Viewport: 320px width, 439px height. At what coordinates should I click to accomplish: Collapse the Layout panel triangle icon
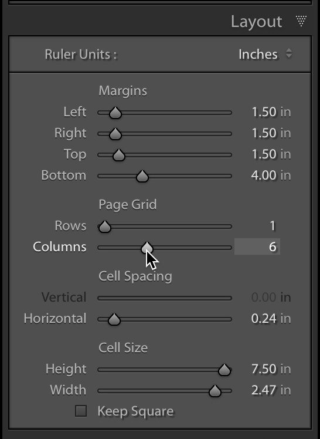click(301, 21)
